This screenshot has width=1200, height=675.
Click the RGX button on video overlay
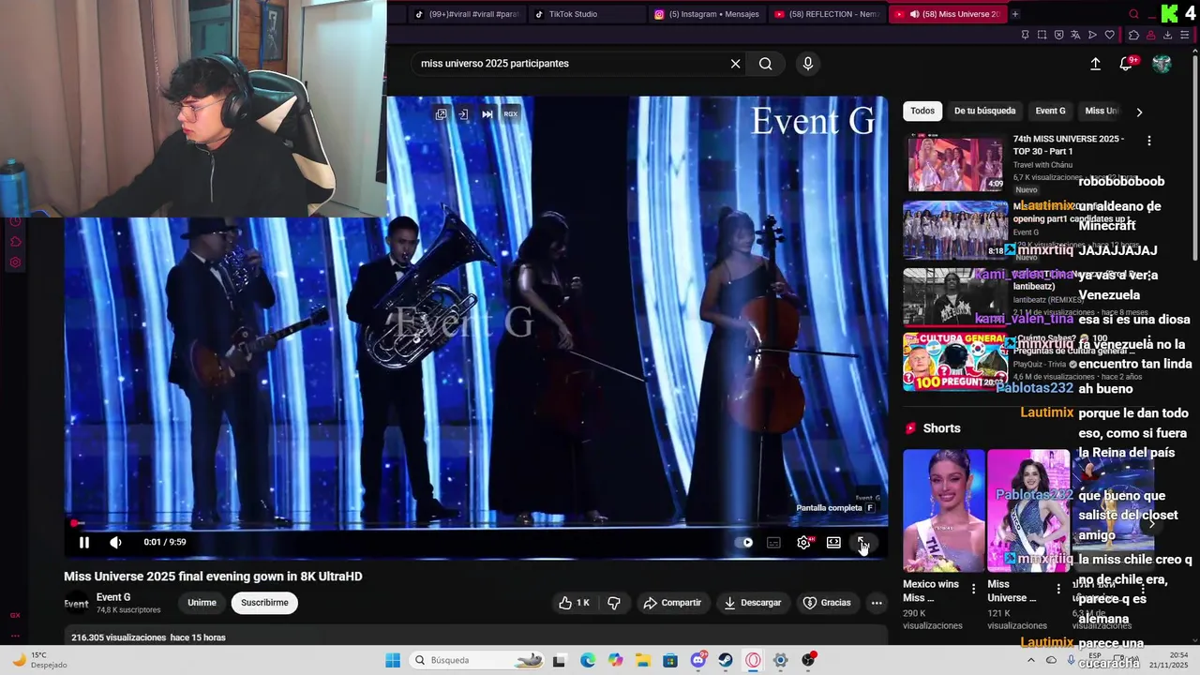[510, 114]
